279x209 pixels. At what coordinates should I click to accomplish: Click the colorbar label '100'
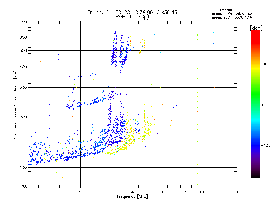click(264, 64)
